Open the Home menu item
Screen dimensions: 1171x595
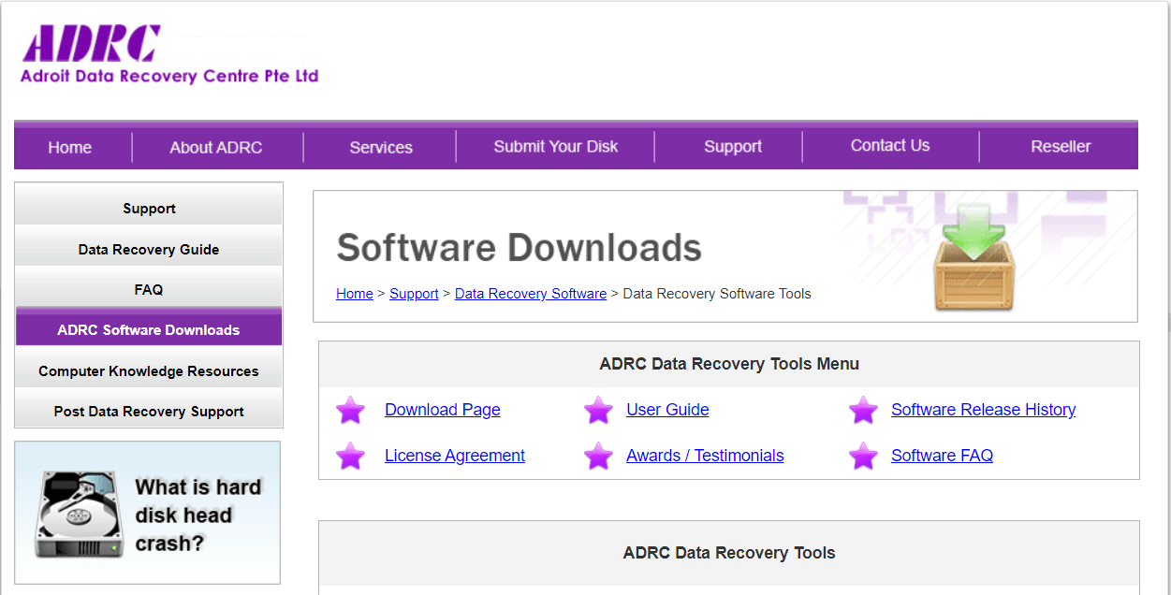point(70,147)
